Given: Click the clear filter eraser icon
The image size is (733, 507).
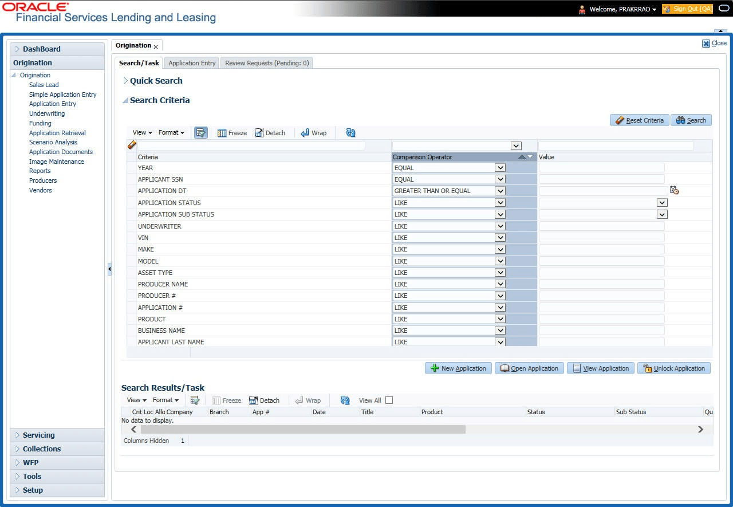Looking at the screenshot, I should [132, 146].
